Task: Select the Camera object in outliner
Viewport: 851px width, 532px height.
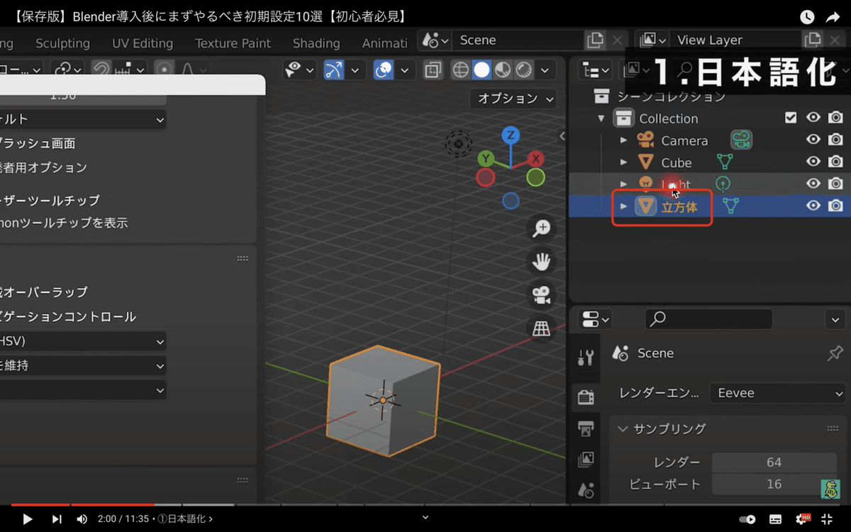Action: 684,140
